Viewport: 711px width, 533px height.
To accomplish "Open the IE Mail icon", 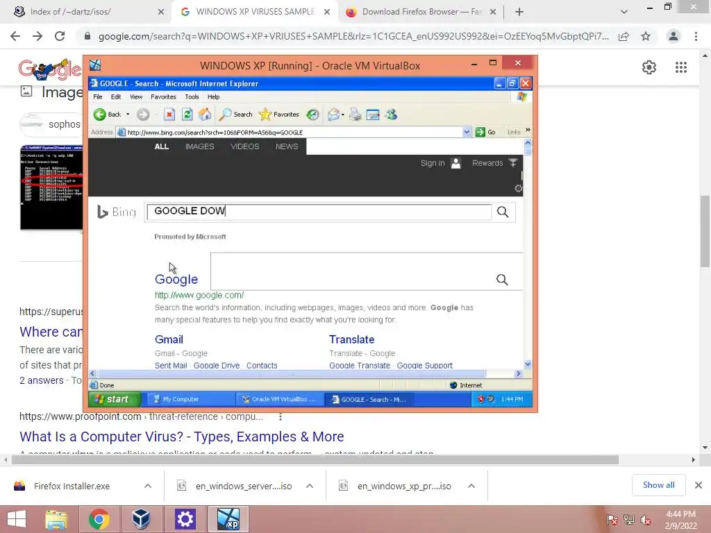I will point(334,115).
